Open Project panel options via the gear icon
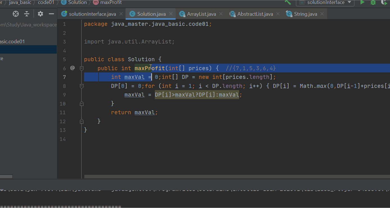The image size is (390, 208). pyautogui.click(x=40, y=14)
